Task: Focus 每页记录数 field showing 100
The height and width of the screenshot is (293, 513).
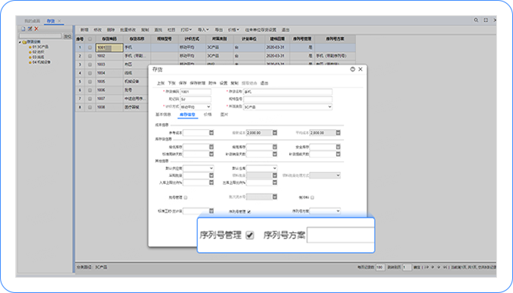Action: (x=380, y=267)
